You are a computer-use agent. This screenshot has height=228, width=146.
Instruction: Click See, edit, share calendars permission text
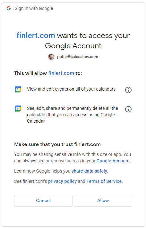73,115
